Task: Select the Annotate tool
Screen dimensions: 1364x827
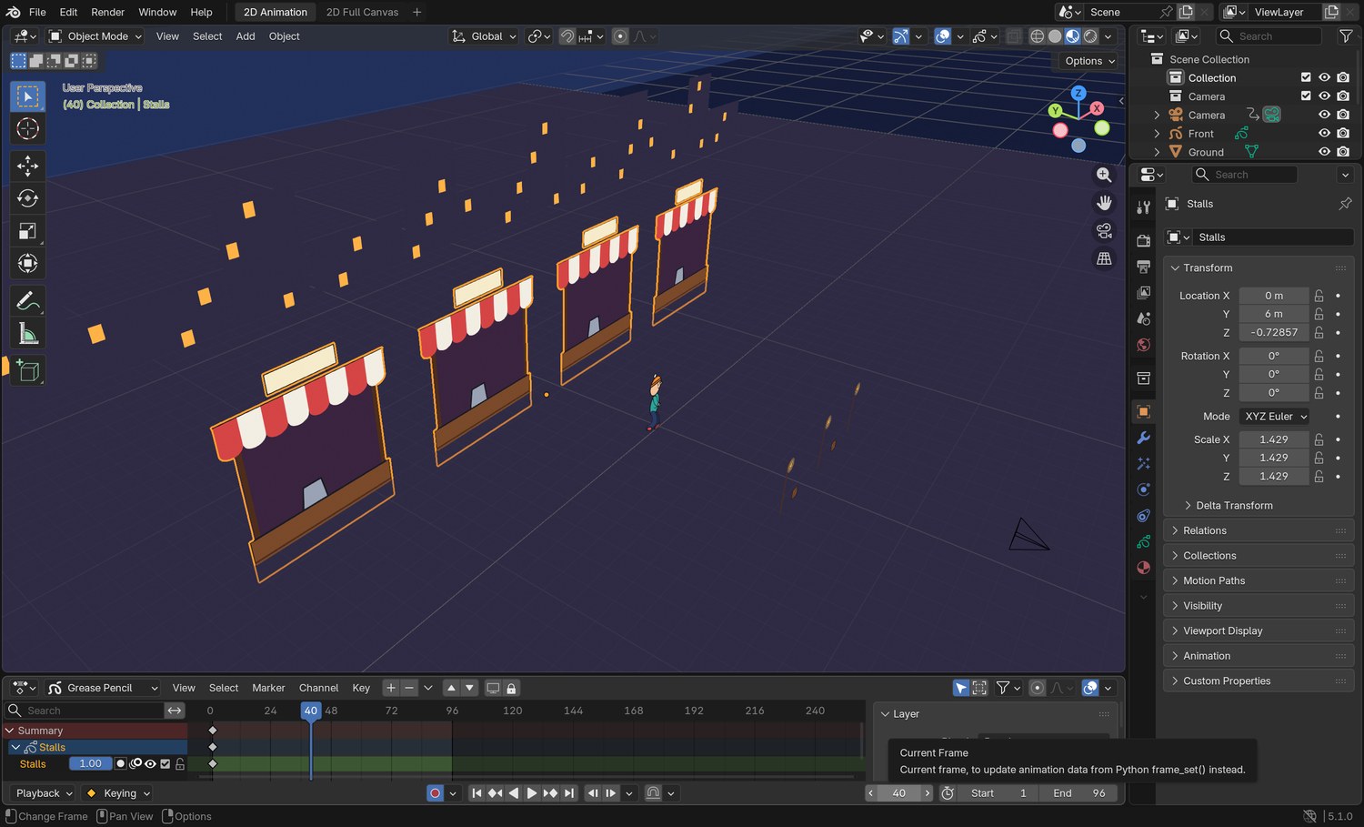Action: 27,300
